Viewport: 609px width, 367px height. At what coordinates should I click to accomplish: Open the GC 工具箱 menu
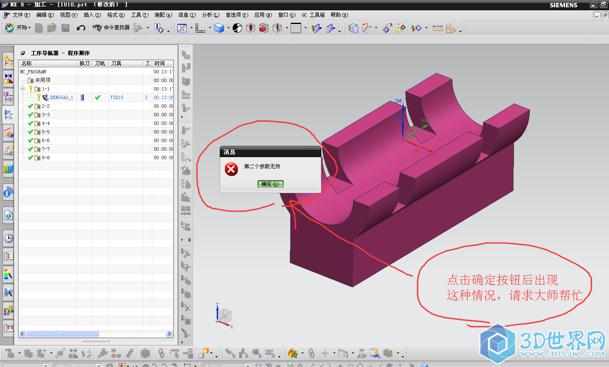click(313, 15)
